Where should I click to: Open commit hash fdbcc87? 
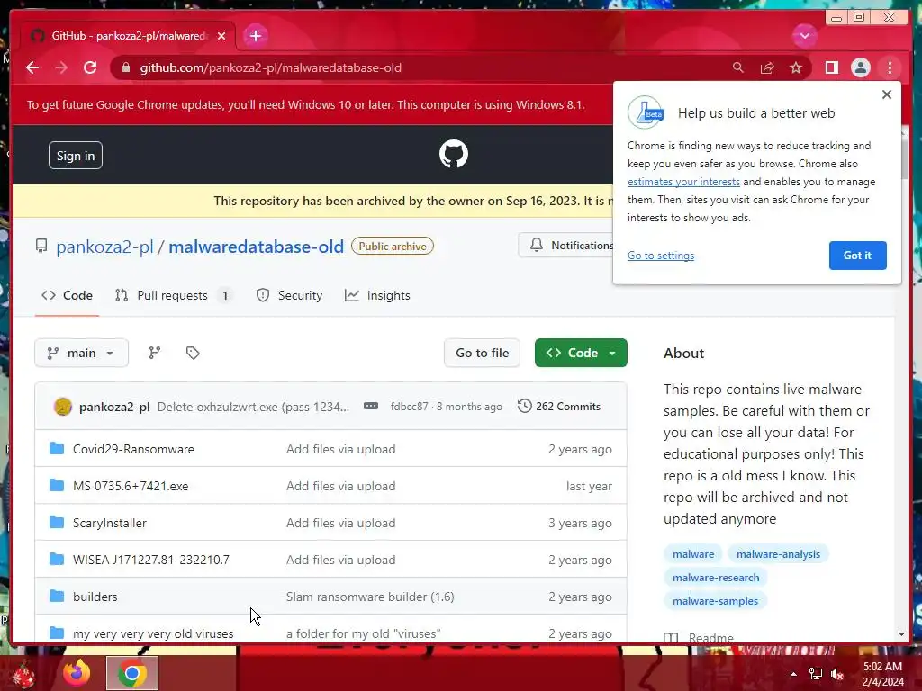409,407
